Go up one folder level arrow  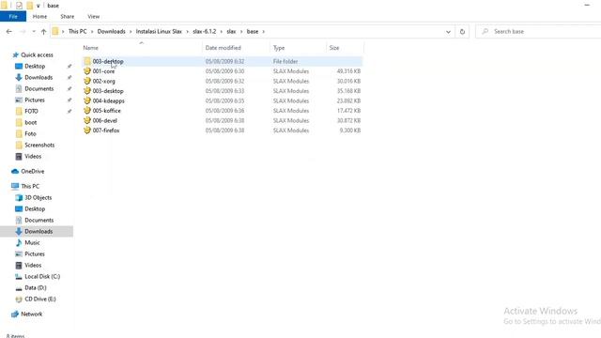[x=44, y=31]
